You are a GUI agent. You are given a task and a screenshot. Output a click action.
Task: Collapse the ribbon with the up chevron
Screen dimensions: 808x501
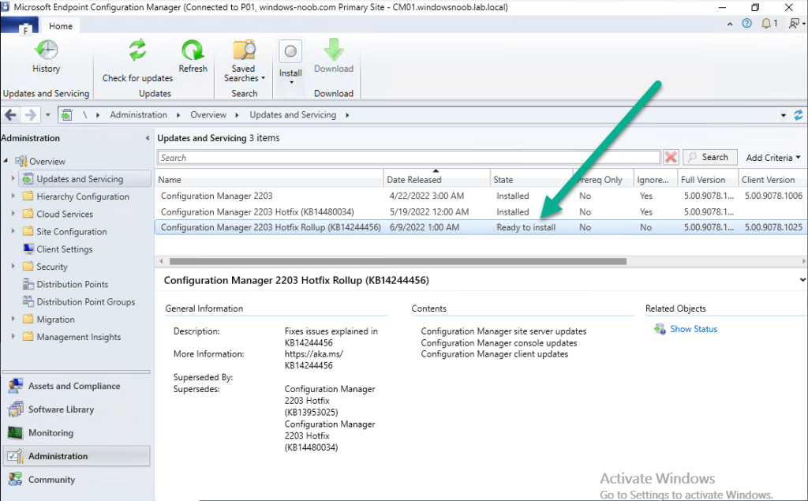tap(730, 24)
